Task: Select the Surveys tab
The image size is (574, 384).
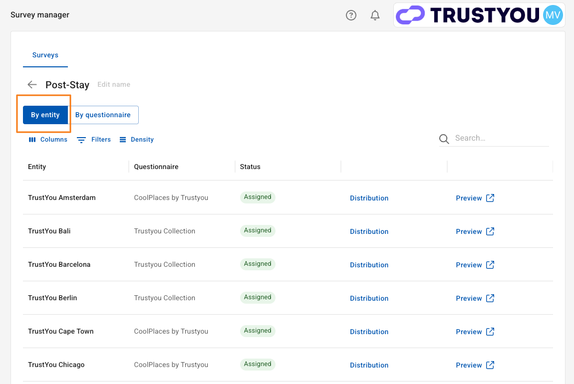Action: click(x=45, y=55)
